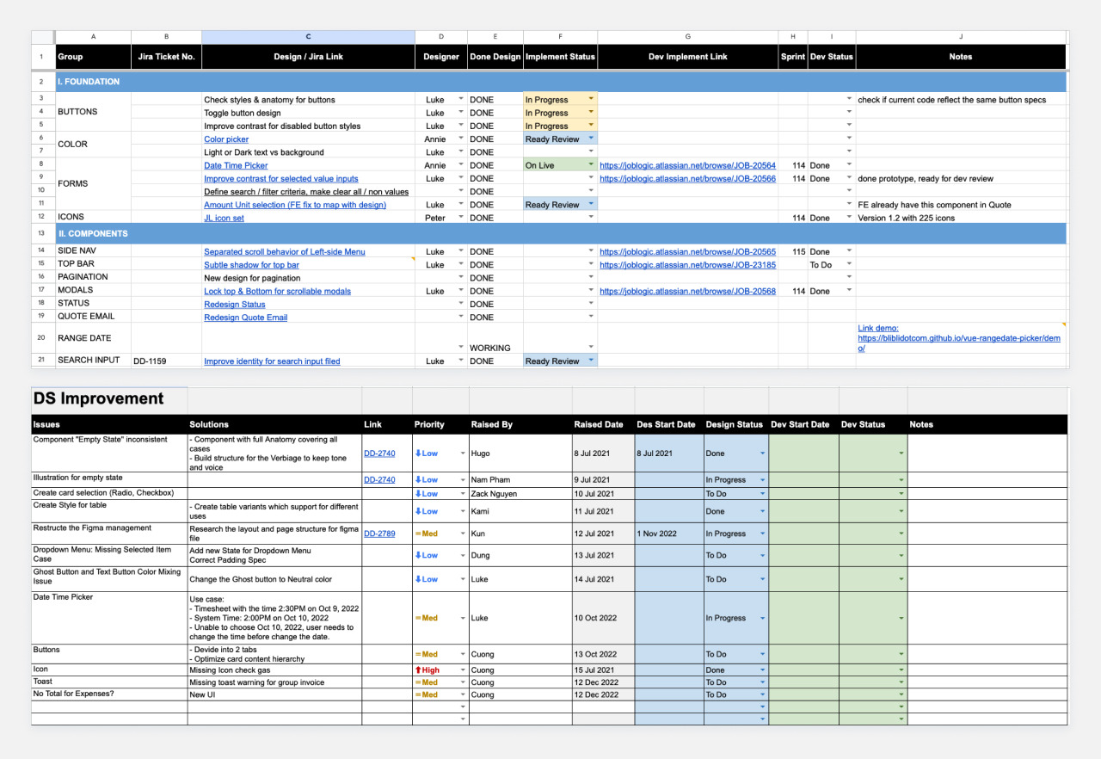
Task: Click the Low priority arrow in Dung's row
Action: (417, 555)
